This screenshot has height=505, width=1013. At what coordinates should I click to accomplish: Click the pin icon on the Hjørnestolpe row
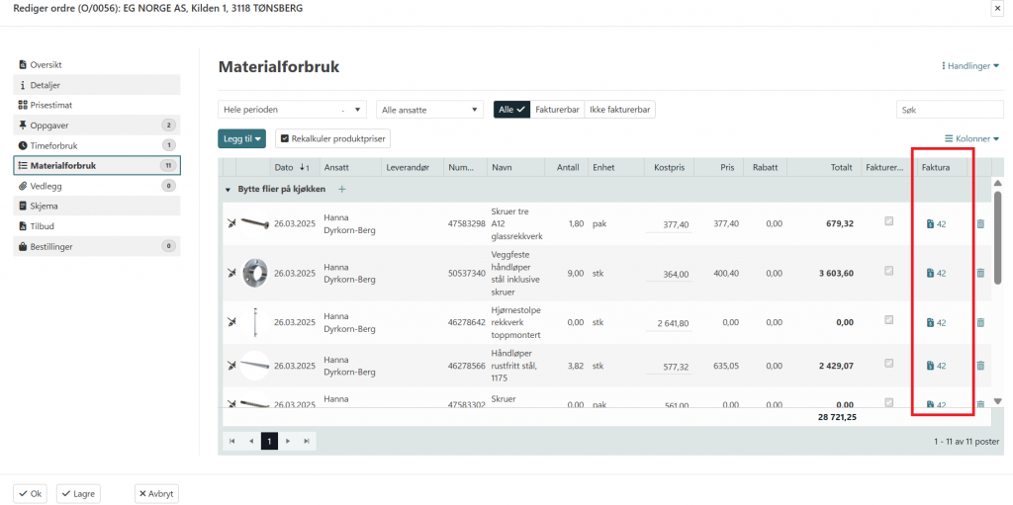point(231,322)
